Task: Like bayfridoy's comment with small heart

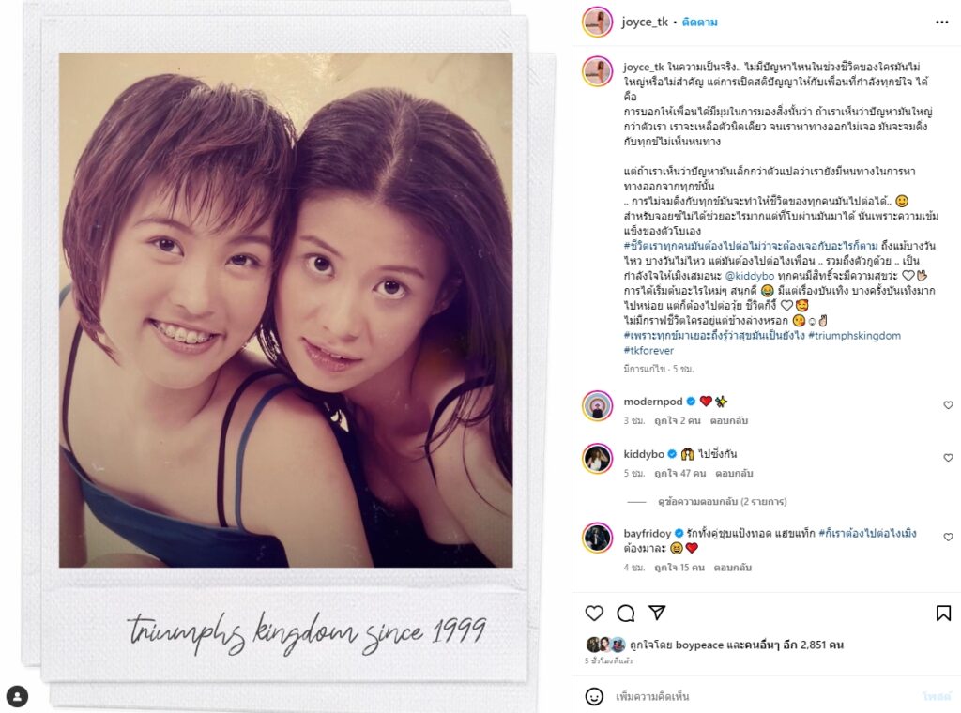Action: coord(948,537)
